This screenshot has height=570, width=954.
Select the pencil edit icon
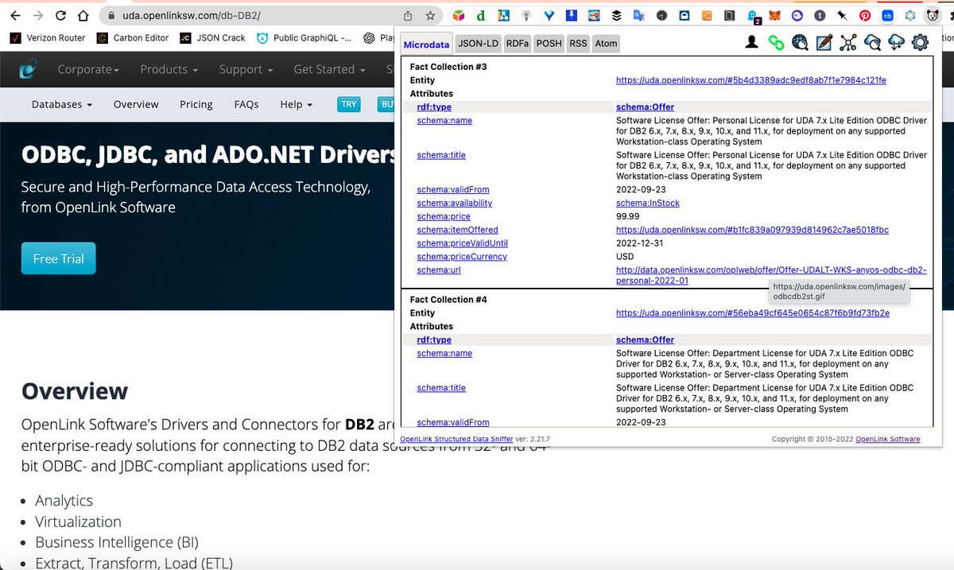coord(824,42)
